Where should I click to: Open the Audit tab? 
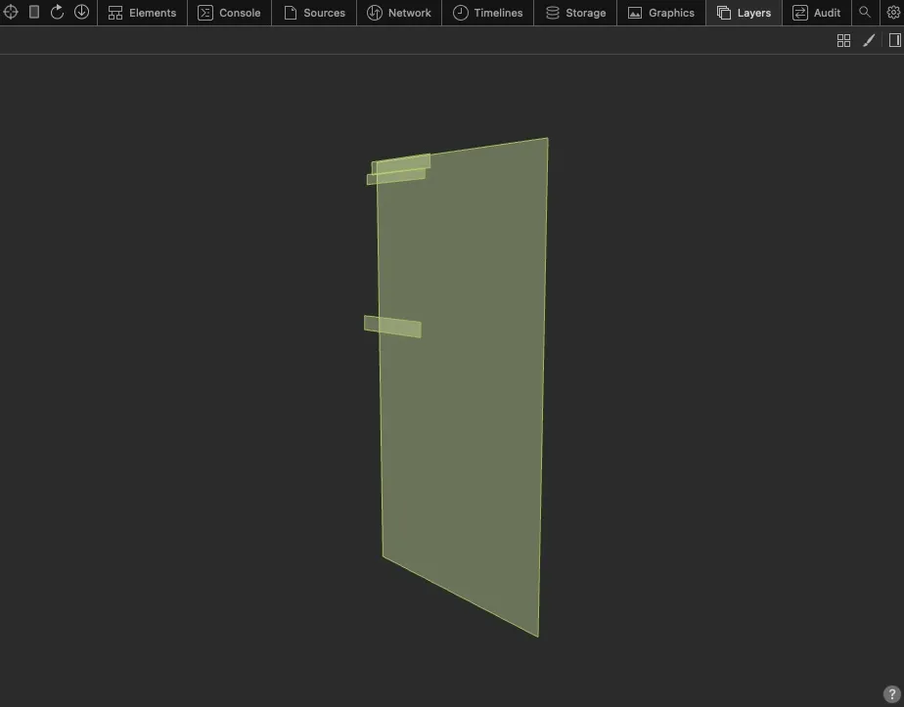(x=816, y=13)
